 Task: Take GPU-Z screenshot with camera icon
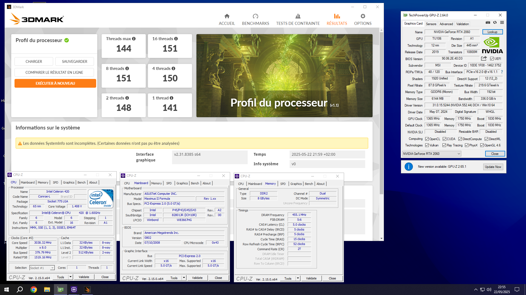coord(488,23)
